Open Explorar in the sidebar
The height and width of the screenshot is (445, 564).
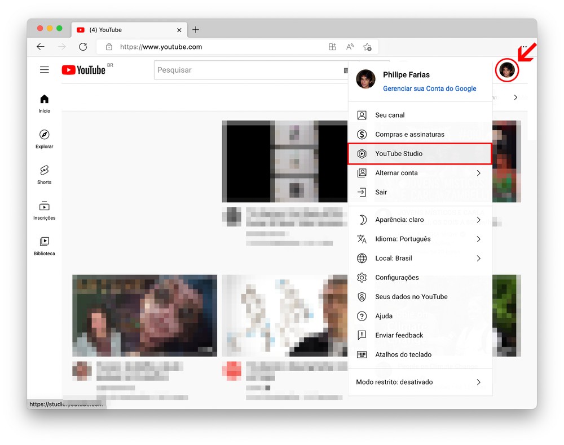point(45,139)
